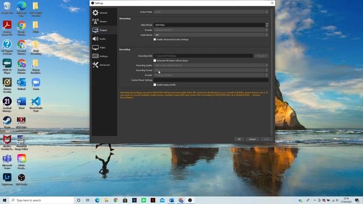
Task: Click the Cancel button in Settings
Action: click(x=252, y=139)
